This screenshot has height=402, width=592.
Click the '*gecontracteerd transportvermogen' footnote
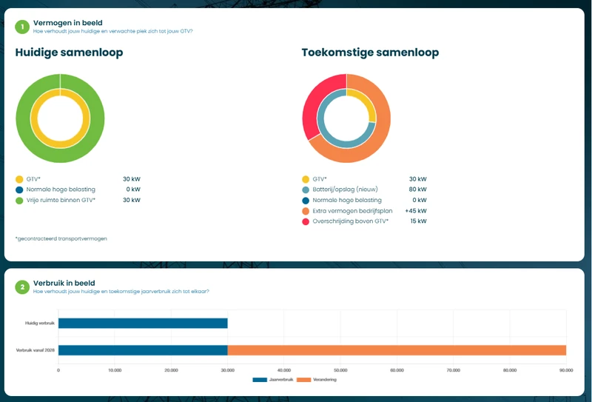(x=61, y=239)
